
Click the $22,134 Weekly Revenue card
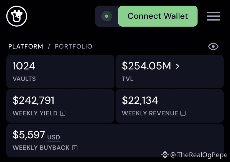(169, 106)
